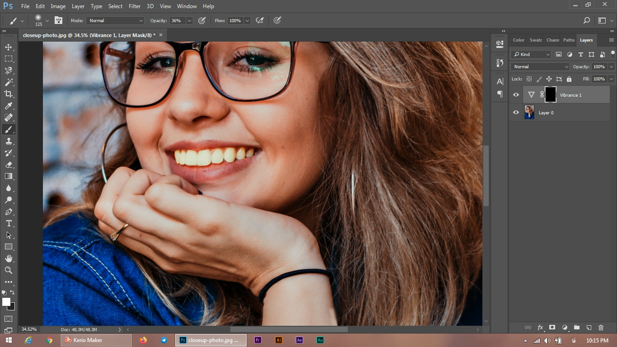Hide the Layer 0 layer
617x347 pixels.
tap(516, 113)
